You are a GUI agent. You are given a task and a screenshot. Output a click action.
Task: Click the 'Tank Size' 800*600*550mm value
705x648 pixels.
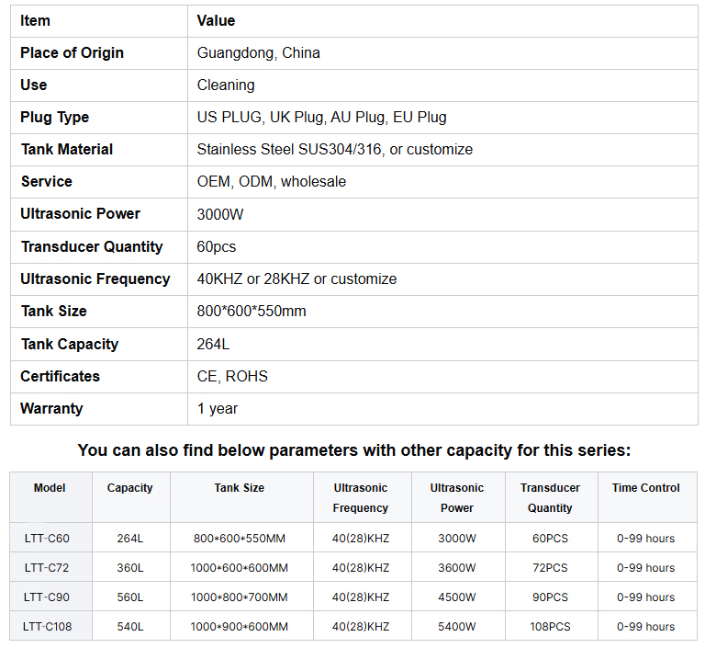tap(252, 311)
